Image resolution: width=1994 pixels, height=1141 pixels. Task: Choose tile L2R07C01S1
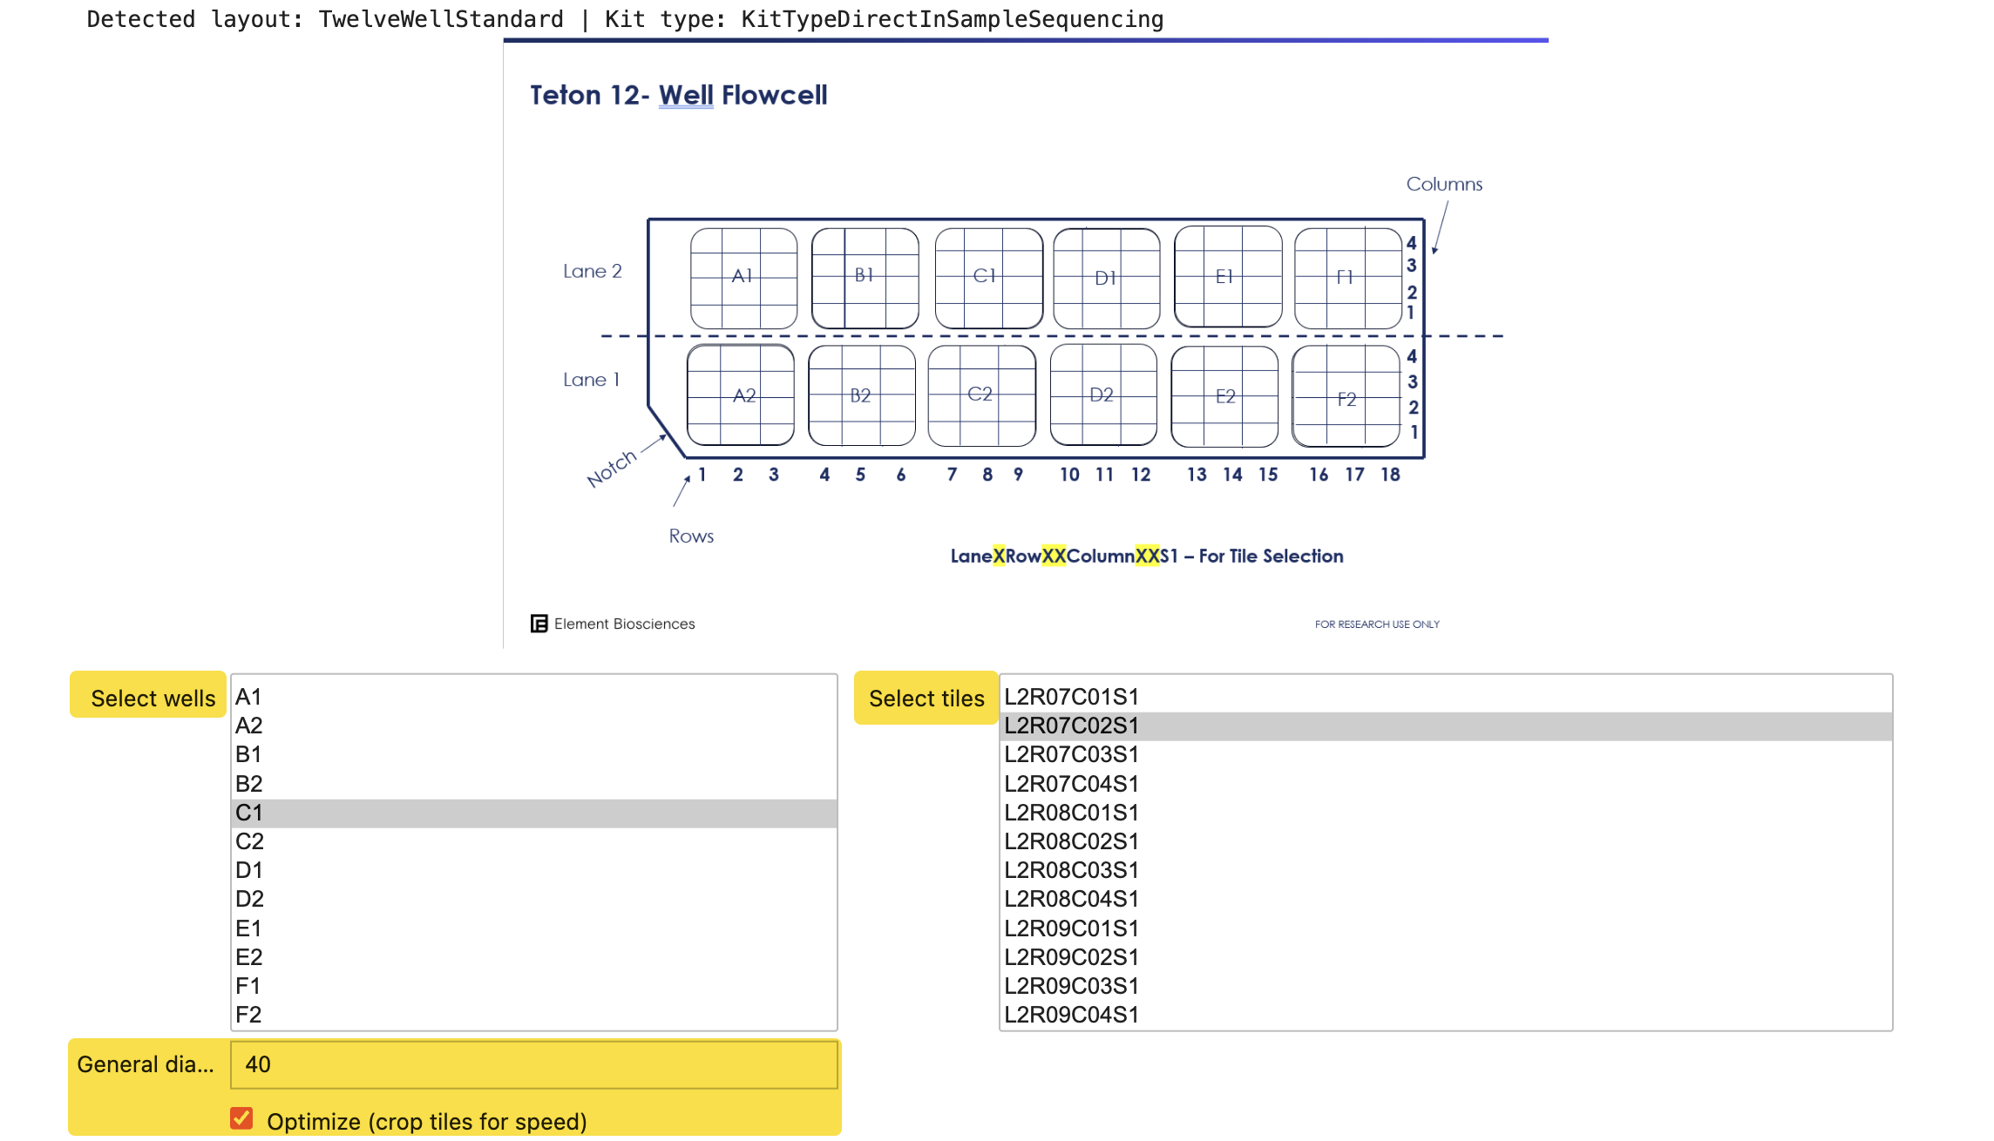[1446, 697]
